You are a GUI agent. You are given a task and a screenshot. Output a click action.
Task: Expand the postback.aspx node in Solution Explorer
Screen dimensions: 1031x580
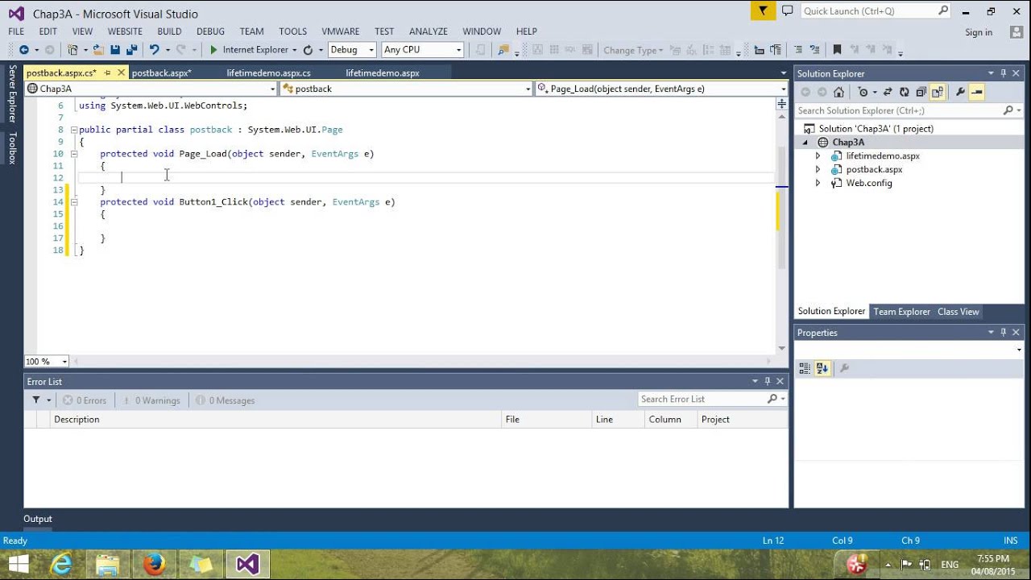click(818, 170)
